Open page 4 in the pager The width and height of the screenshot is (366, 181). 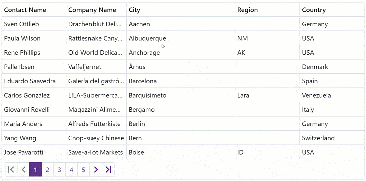(x=72, y=170)
